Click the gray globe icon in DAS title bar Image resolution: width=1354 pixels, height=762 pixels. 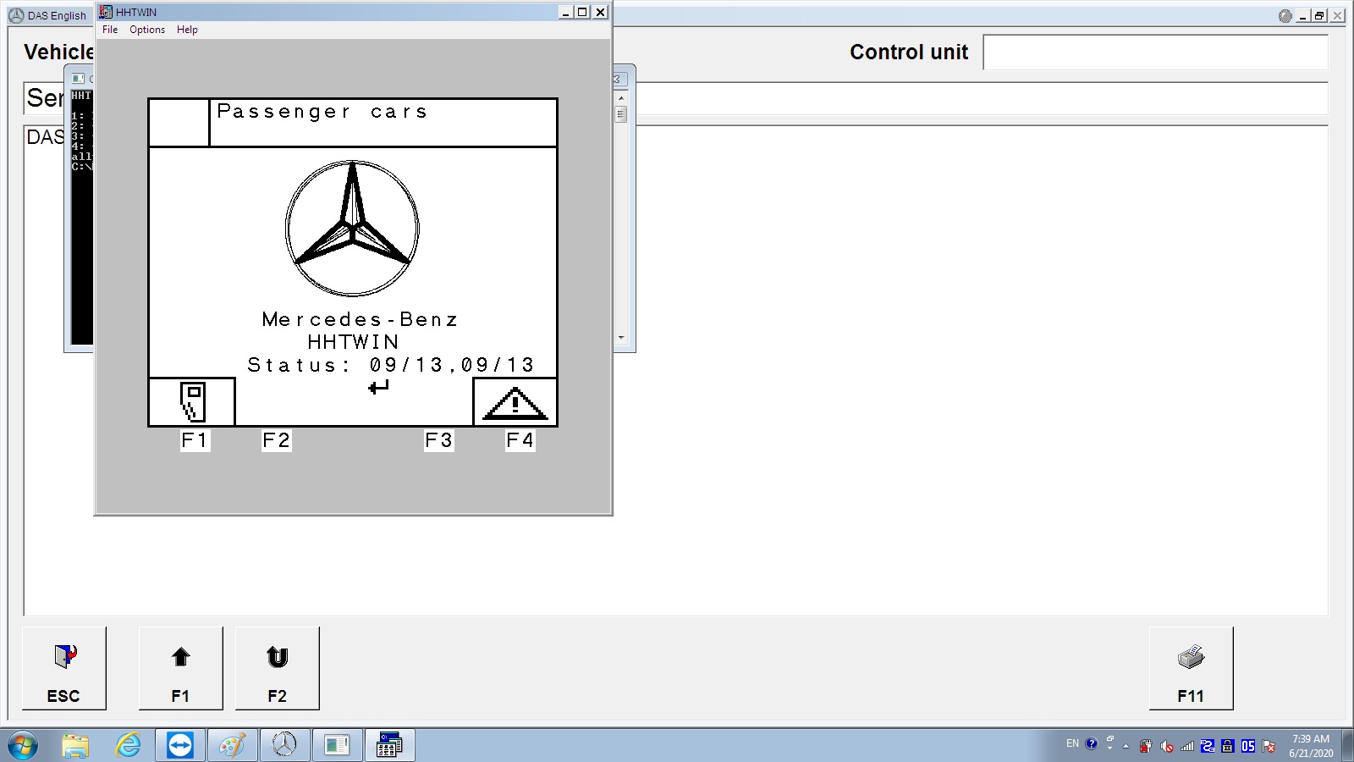(x=1285, y=16)
